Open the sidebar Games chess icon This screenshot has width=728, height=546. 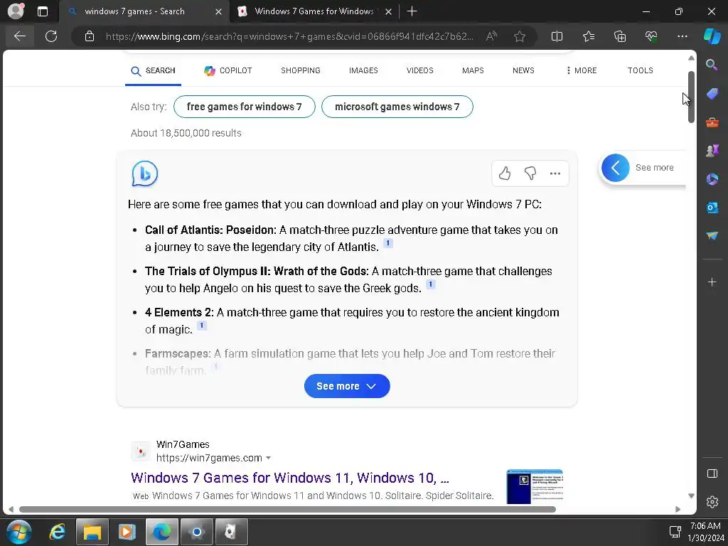(712, 151)
